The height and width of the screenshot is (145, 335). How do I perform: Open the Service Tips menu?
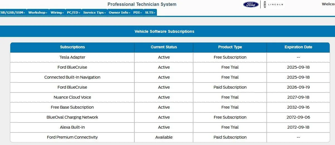click(x=94, y=12)
